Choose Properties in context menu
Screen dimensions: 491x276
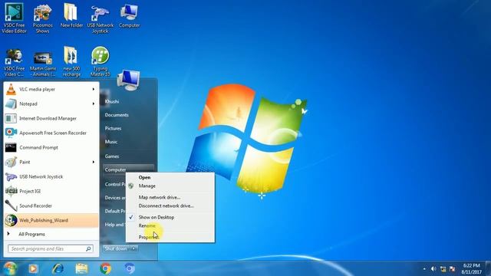pos(170,237)
